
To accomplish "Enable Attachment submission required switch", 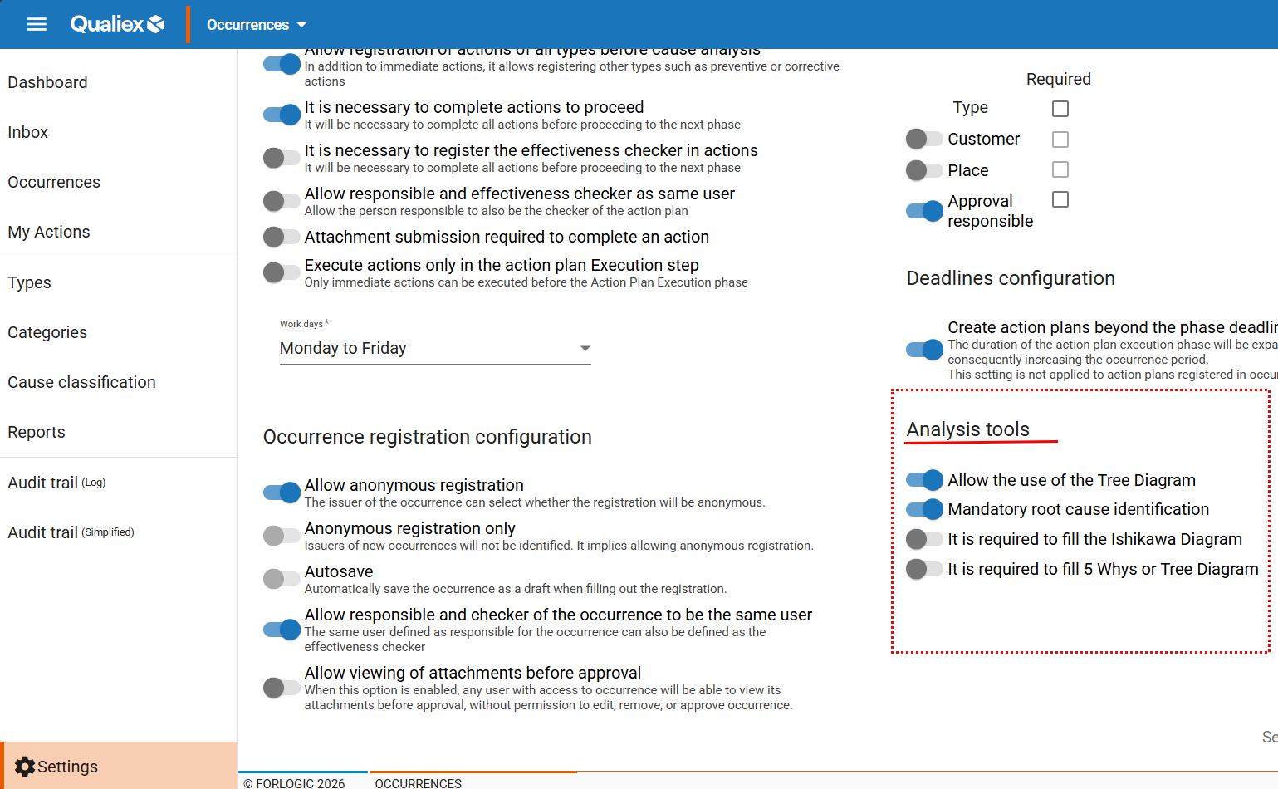I will [x=281, y=237].
